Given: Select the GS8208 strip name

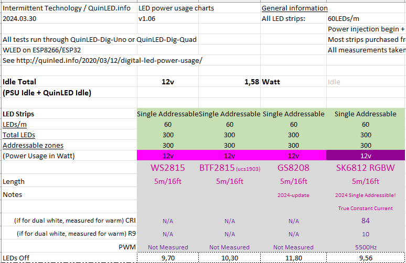Looking at the screenshot, I should coord(293,168).
